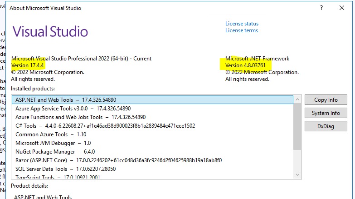Select Common Azure Tools row
The height and width of the screenshot is (199, 355).
[152, 134]
